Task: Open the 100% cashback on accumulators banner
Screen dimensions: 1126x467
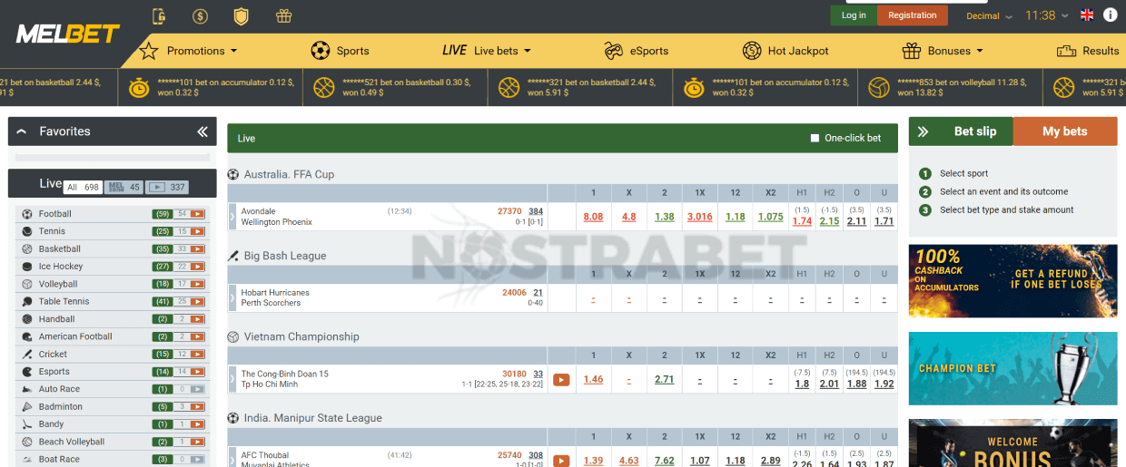Action: (1012, 280)
